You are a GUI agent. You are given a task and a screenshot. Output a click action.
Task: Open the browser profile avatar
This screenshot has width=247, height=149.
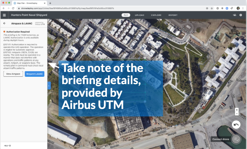[x=238, y=8]
